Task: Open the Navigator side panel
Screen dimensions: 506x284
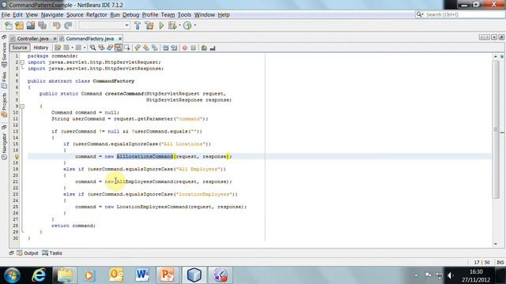Action: click(x=4, y=147)
